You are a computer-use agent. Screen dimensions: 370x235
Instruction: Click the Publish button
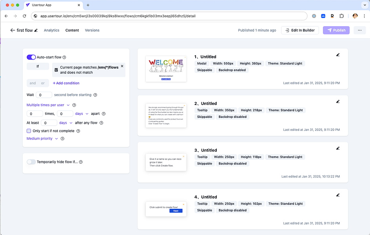[x=336, y=30]
